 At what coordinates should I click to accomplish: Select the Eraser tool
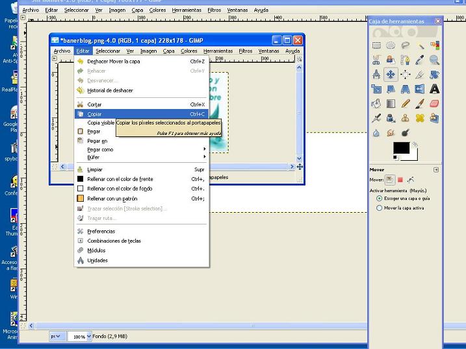pos(434,104)
